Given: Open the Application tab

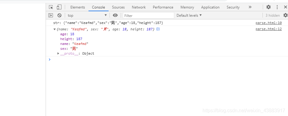Looking at the screenshot, I should point(210,7).
